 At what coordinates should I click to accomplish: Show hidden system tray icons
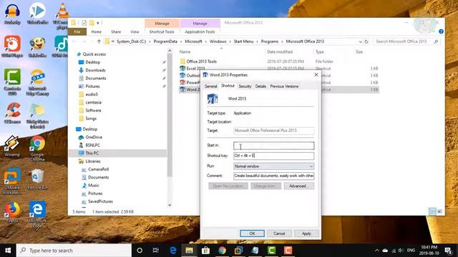pos(377,251)
